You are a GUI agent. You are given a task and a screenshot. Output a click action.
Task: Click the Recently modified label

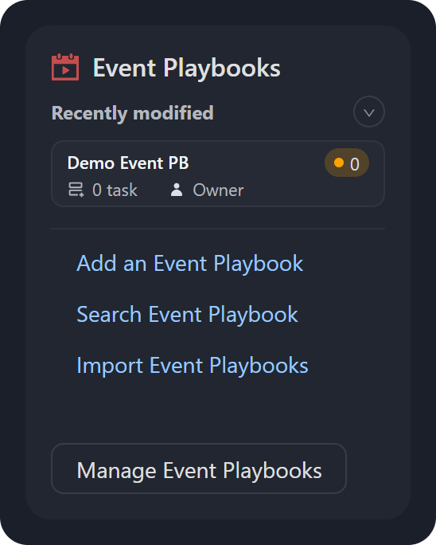click(x=133, y=113)
